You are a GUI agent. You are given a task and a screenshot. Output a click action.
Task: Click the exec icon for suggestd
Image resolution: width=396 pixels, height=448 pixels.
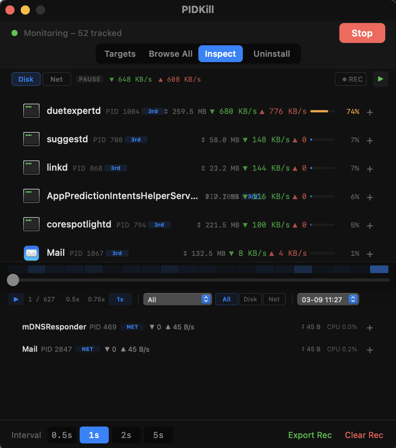pyautogui.click(x=31, y=139)
